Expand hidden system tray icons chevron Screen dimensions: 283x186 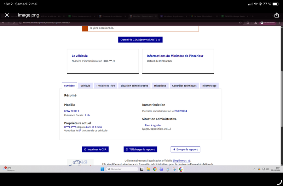click(x=254, y=169)
